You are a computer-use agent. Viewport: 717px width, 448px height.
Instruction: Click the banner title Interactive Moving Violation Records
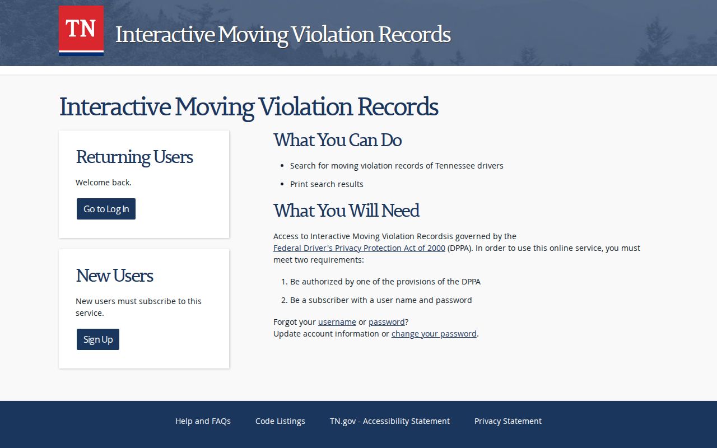[283, 34]
